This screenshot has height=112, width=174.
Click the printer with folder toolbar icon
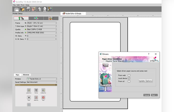[x=22, y=9]
